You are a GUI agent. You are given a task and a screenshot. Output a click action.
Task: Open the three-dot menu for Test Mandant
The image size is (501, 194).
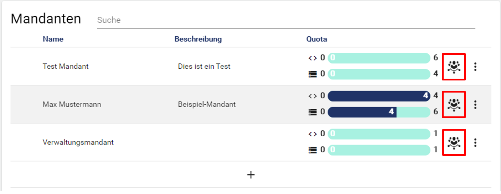coord(475,67)
